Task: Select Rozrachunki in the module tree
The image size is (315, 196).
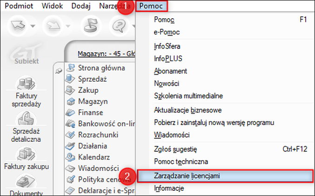Action: 98,135
